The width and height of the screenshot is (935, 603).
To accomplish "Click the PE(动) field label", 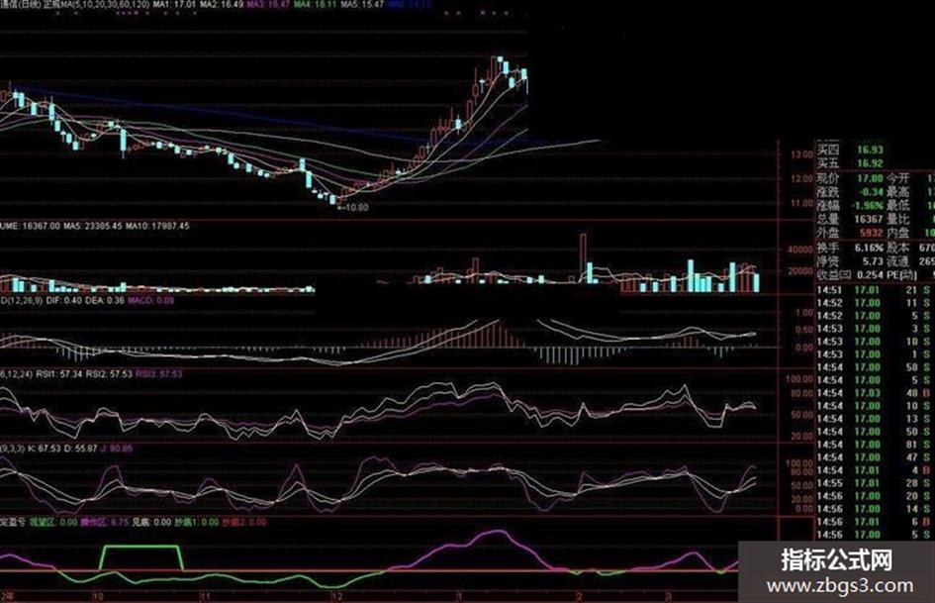I will (x=900, y=274).
